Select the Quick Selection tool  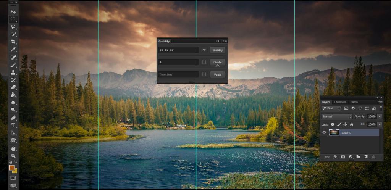(13, 34)
